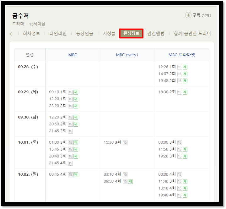Click the 03:10 4회 schedule entry
Image resolution: width=226 pixels, height=209 pixels.
[112, 174]
